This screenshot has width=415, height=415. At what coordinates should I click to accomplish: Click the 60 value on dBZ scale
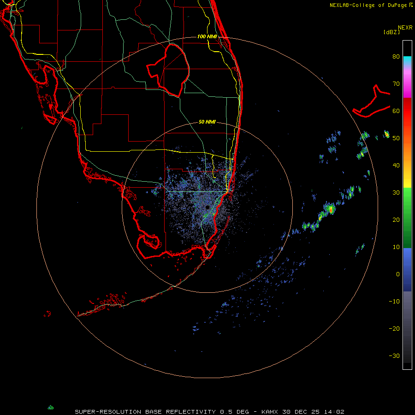pyautogui.click(x=396, y=111)
